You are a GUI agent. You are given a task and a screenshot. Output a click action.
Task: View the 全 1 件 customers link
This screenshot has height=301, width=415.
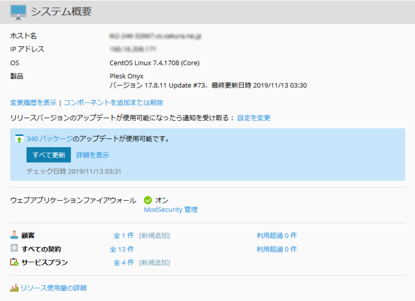pyautogui.click(x=123, y=236)
